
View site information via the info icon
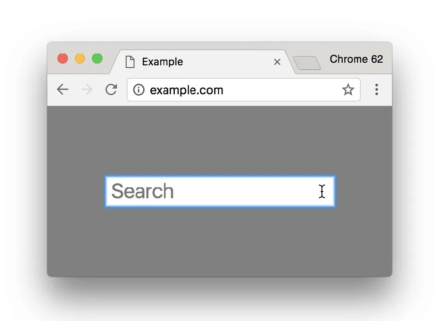139,90
